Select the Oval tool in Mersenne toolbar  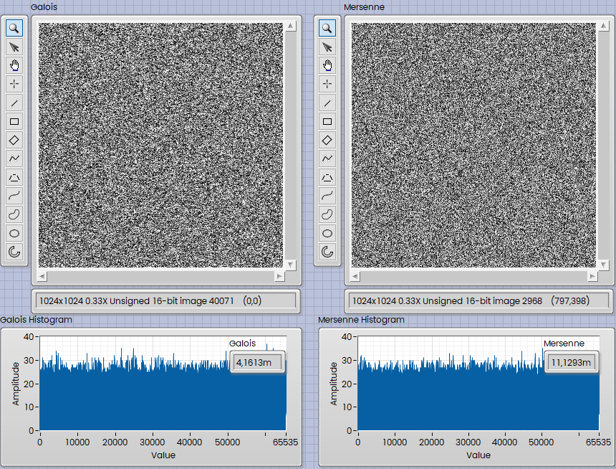[x=327, y=233]
